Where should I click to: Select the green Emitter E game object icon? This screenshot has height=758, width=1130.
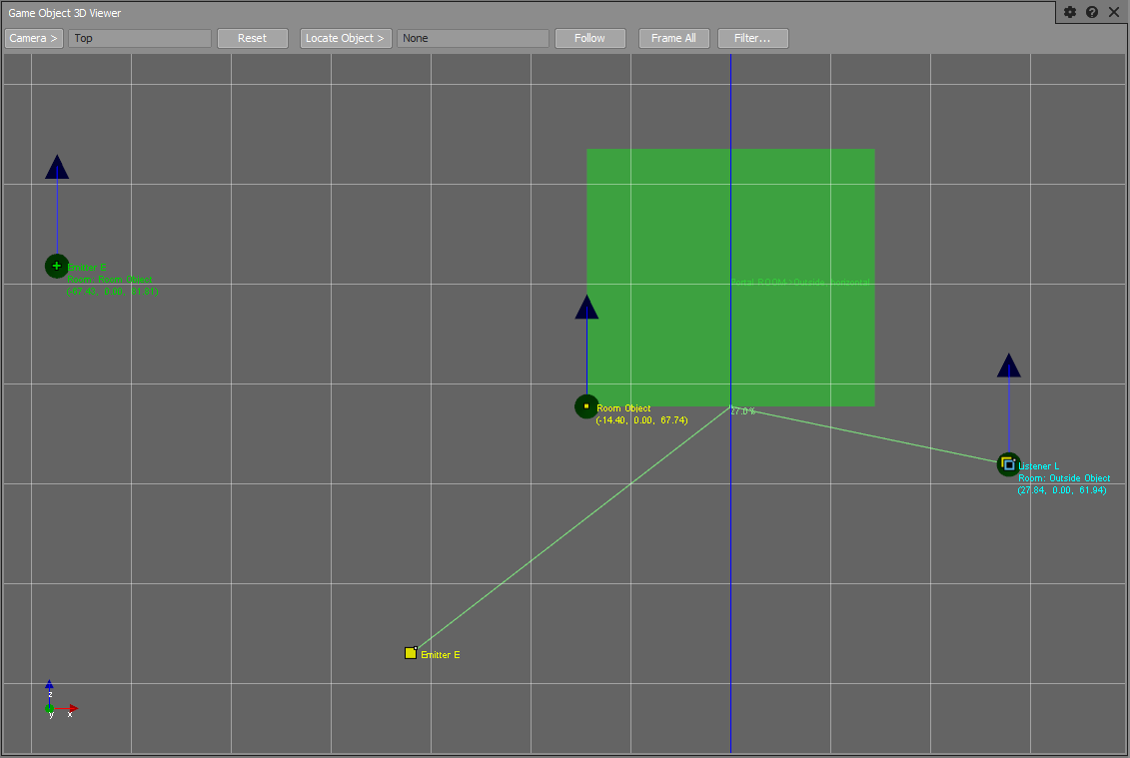tap(57, 266)
